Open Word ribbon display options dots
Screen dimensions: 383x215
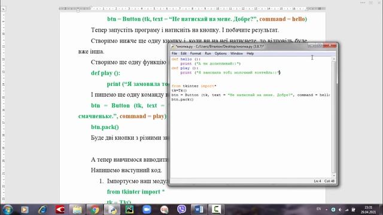click(x=363, y=2)
